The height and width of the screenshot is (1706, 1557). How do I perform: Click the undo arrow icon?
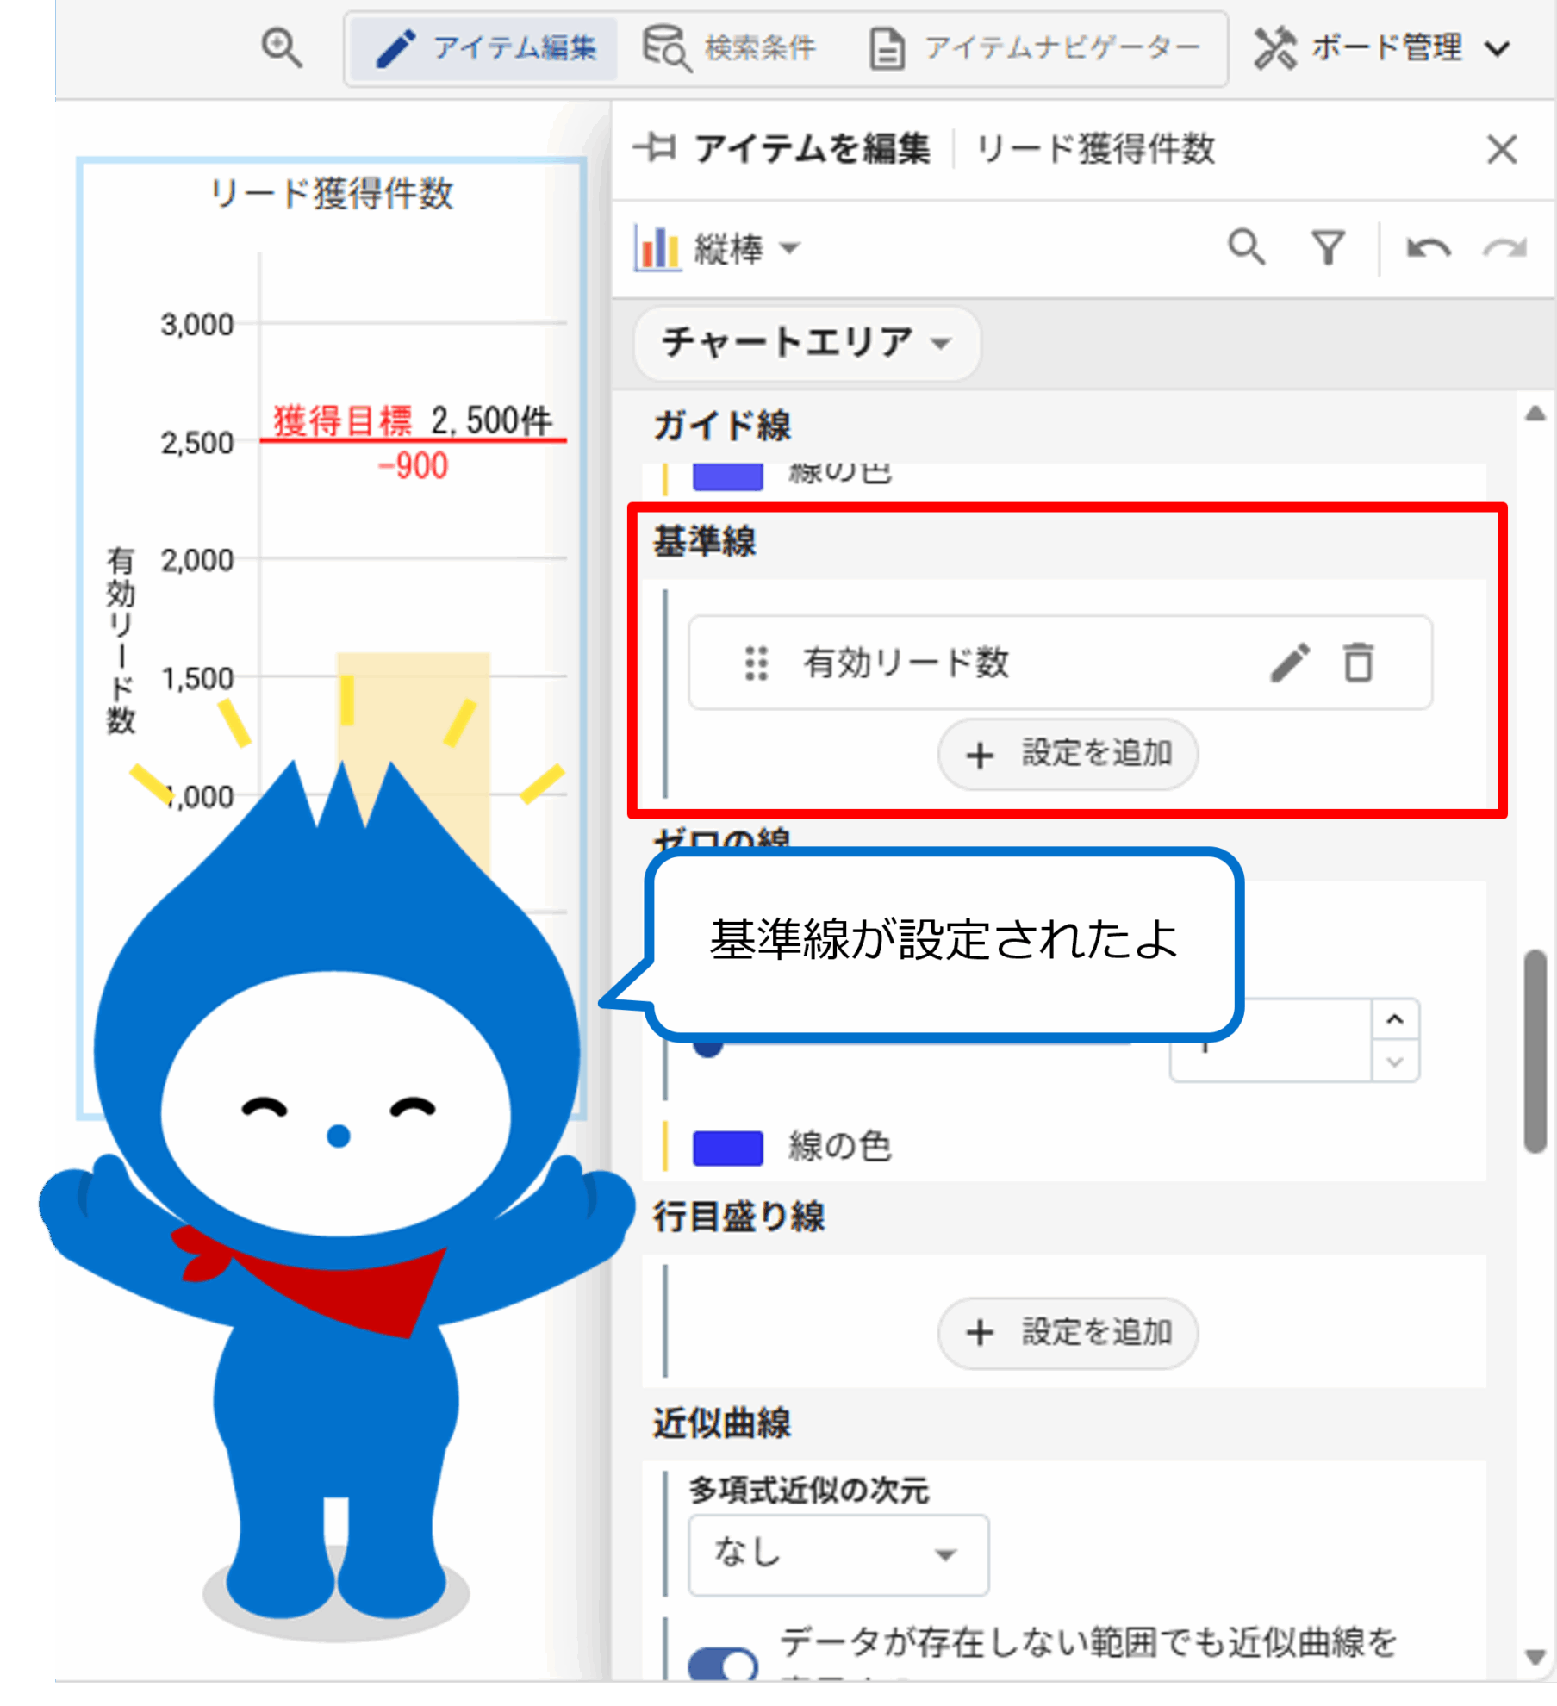1428,249
